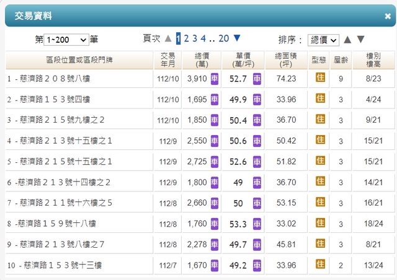Click the purple 車 icon beside total price 3,910
Viewport: 397px width, 280px height.
click(x=215, y=79)
